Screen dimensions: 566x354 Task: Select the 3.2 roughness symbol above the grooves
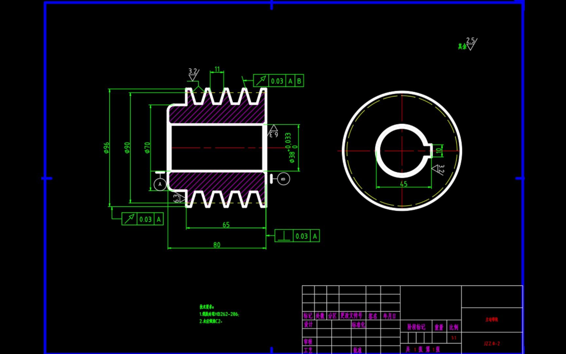(193, 75)
